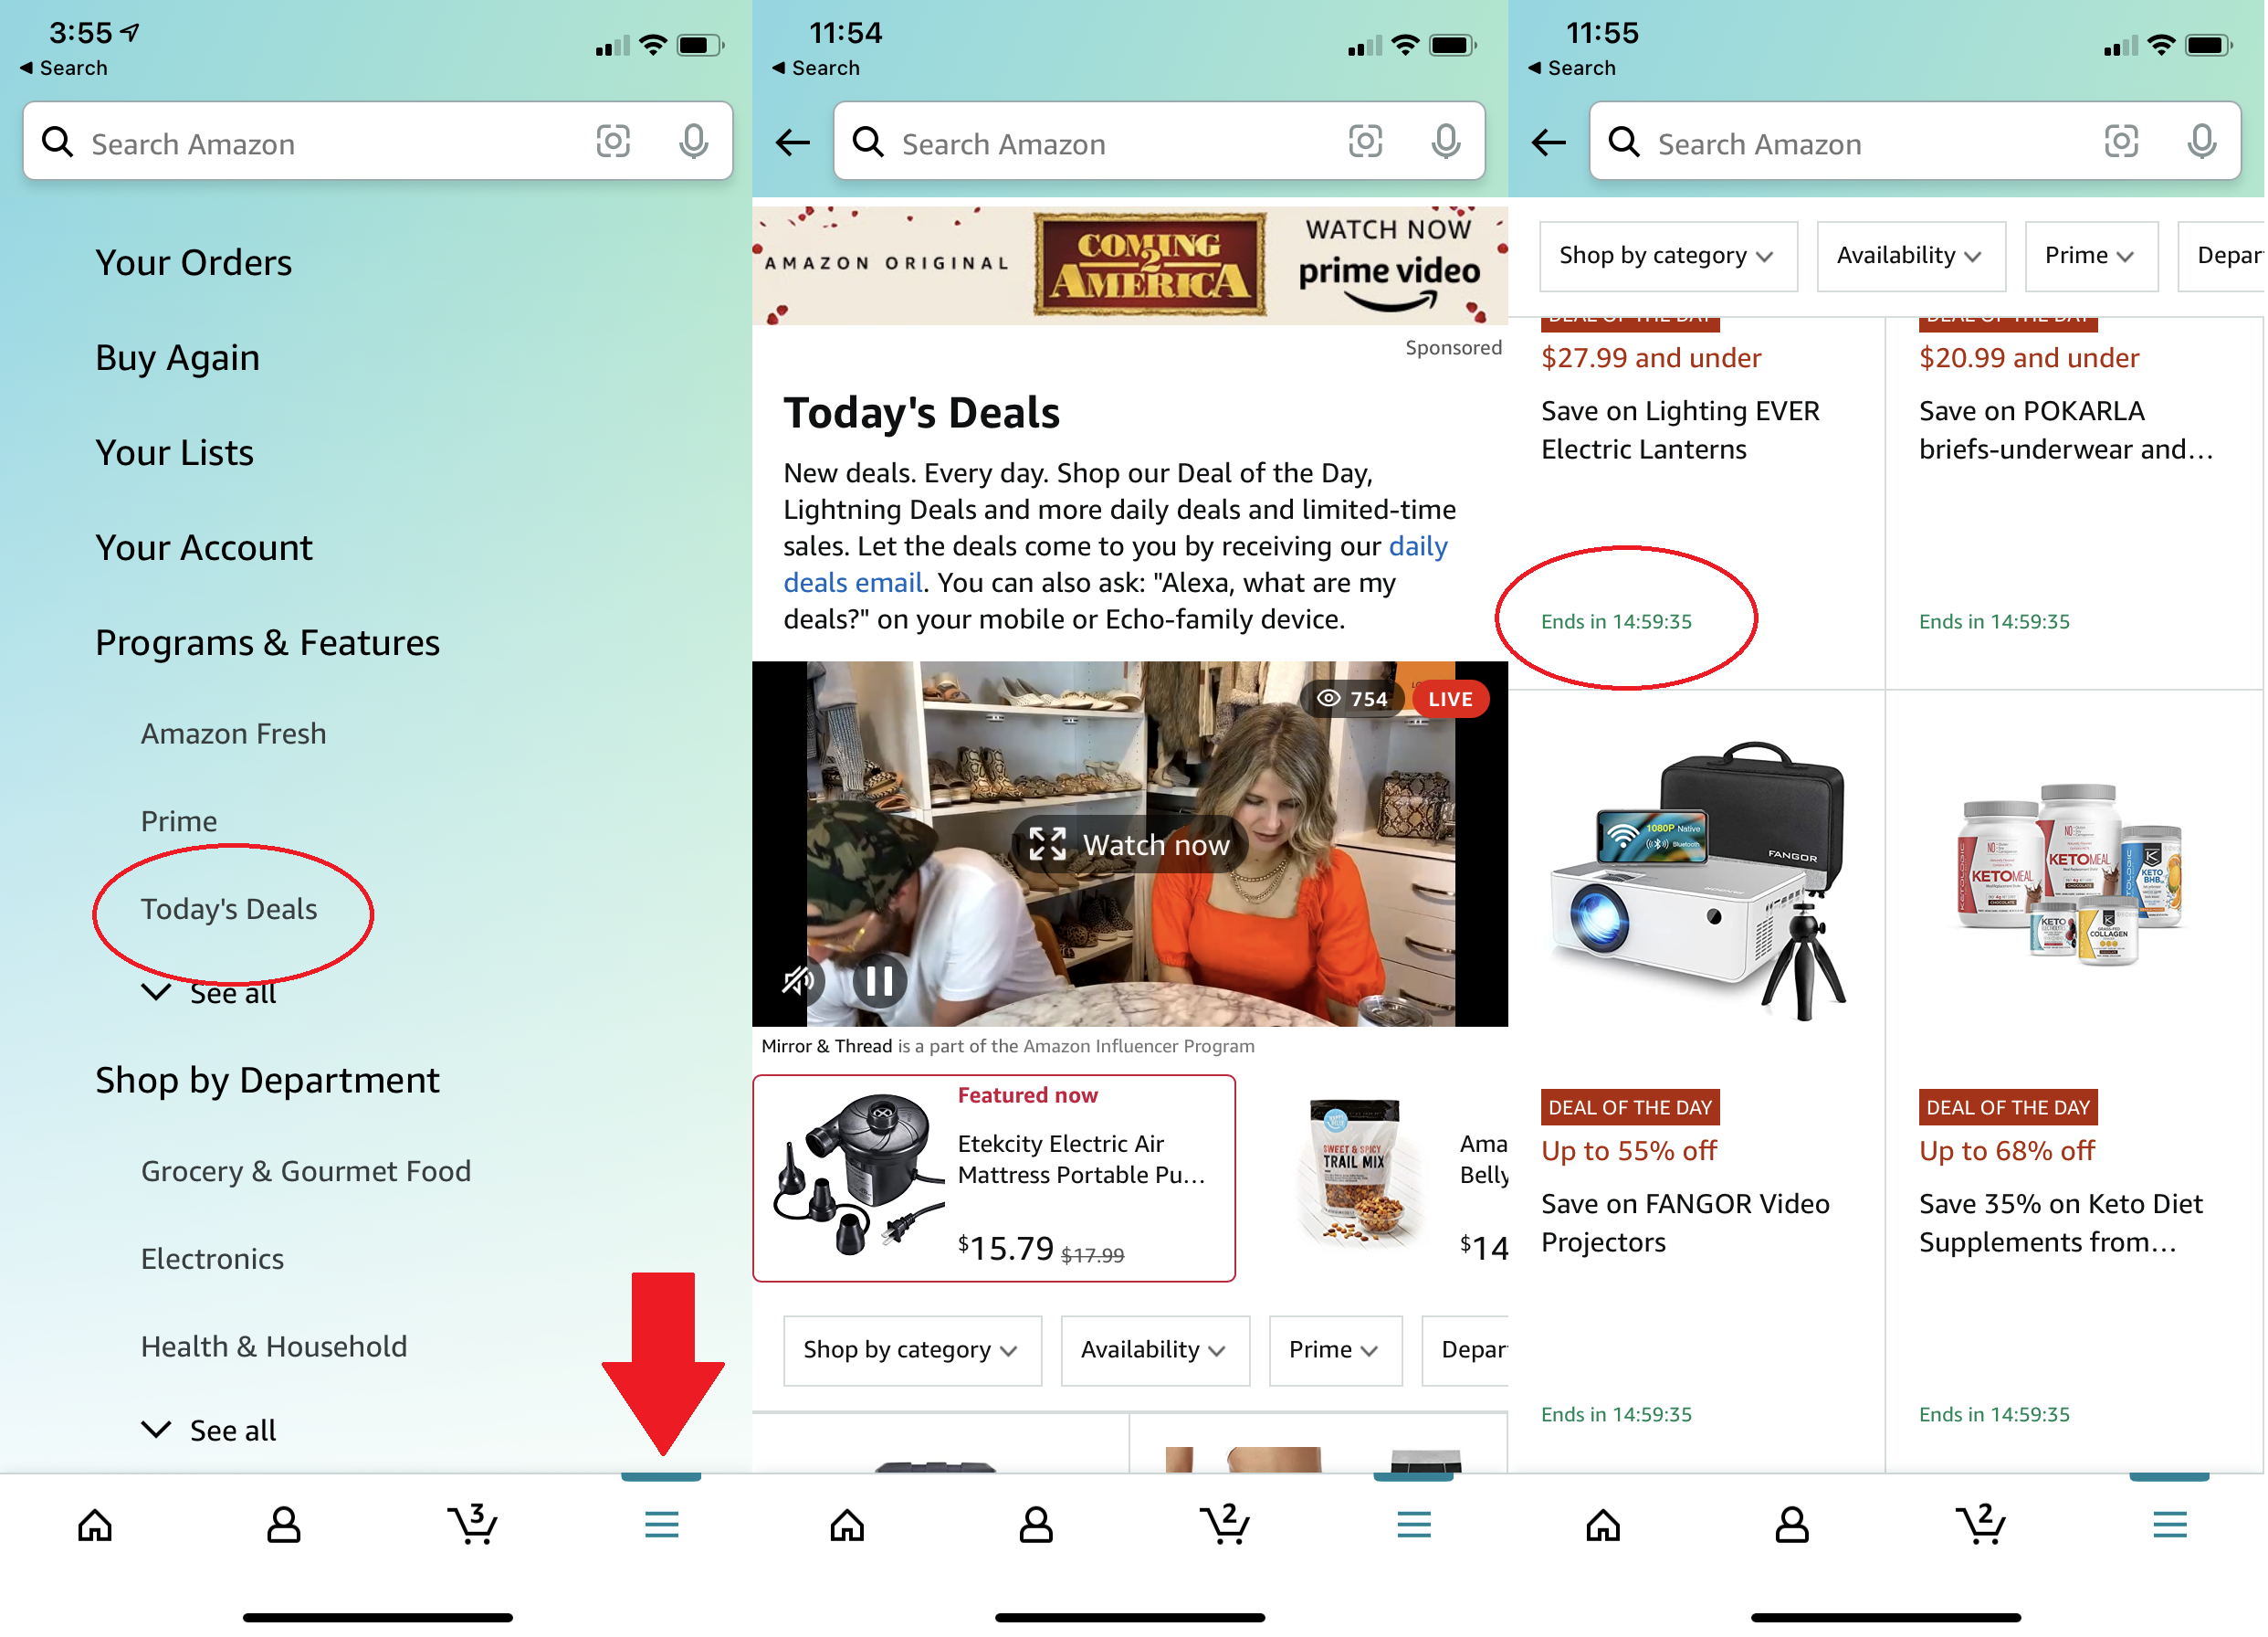Select Today's Deals from sidebar menu

227,907
